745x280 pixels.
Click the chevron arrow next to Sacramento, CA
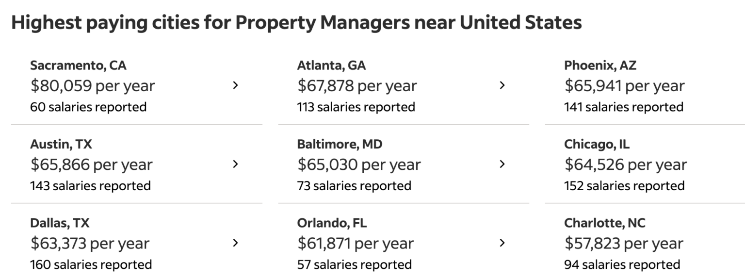coord(235,85)
